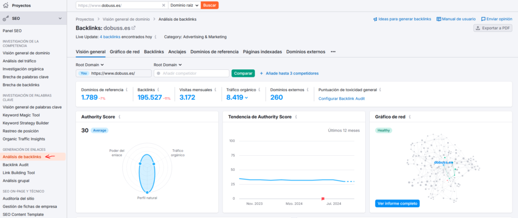Viewport: 518px width, 218px height.
Task: Clear the domain search field with X
Action: 163,5
